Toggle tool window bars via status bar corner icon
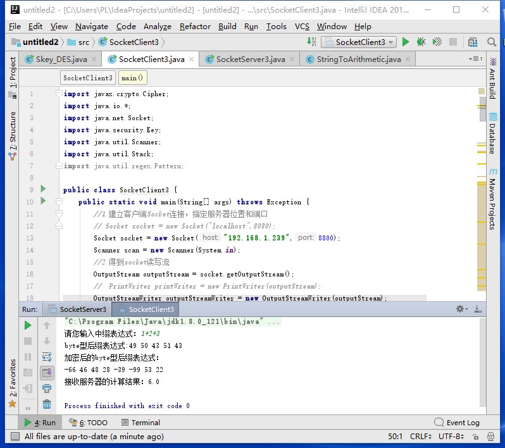Screen dimensions: 505x448 click(15, 437)
